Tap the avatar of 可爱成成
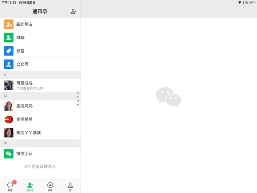The height and width of the screenshot is (193, 257). coord(9,85)
